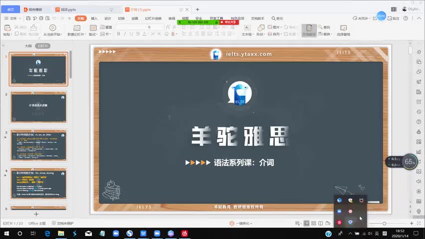Click the fit-to-window icon at bottom right
Viewport: 425px width, 239px height.
pyautogui.click(x=419, y=223)
